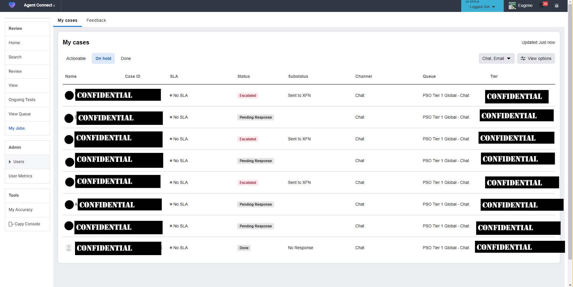Viewport: 573px width, 287px height.
Task: Open View Queue in the sidebar
Action: [27, 114]
